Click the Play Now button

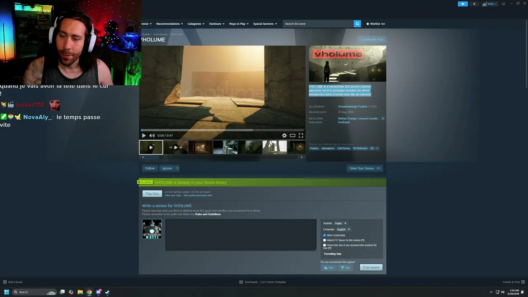point(152,193)
